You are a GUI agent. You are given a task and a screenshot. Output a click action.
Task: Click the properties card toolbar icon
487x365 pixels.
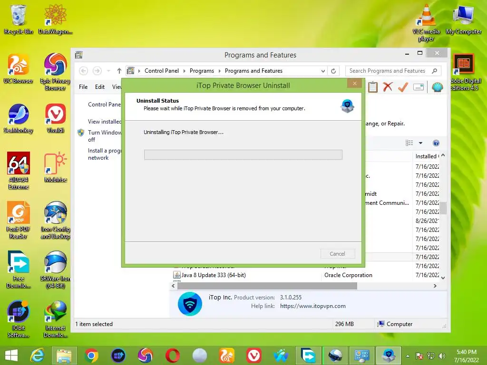419,87
